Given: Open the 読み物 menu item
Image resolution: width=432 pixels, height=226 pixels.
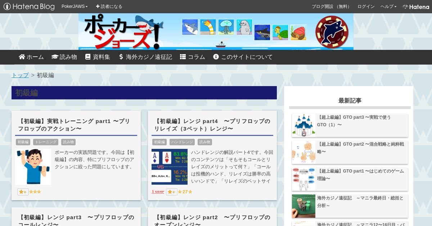Looking at the screenshot, I should point(64,57).
